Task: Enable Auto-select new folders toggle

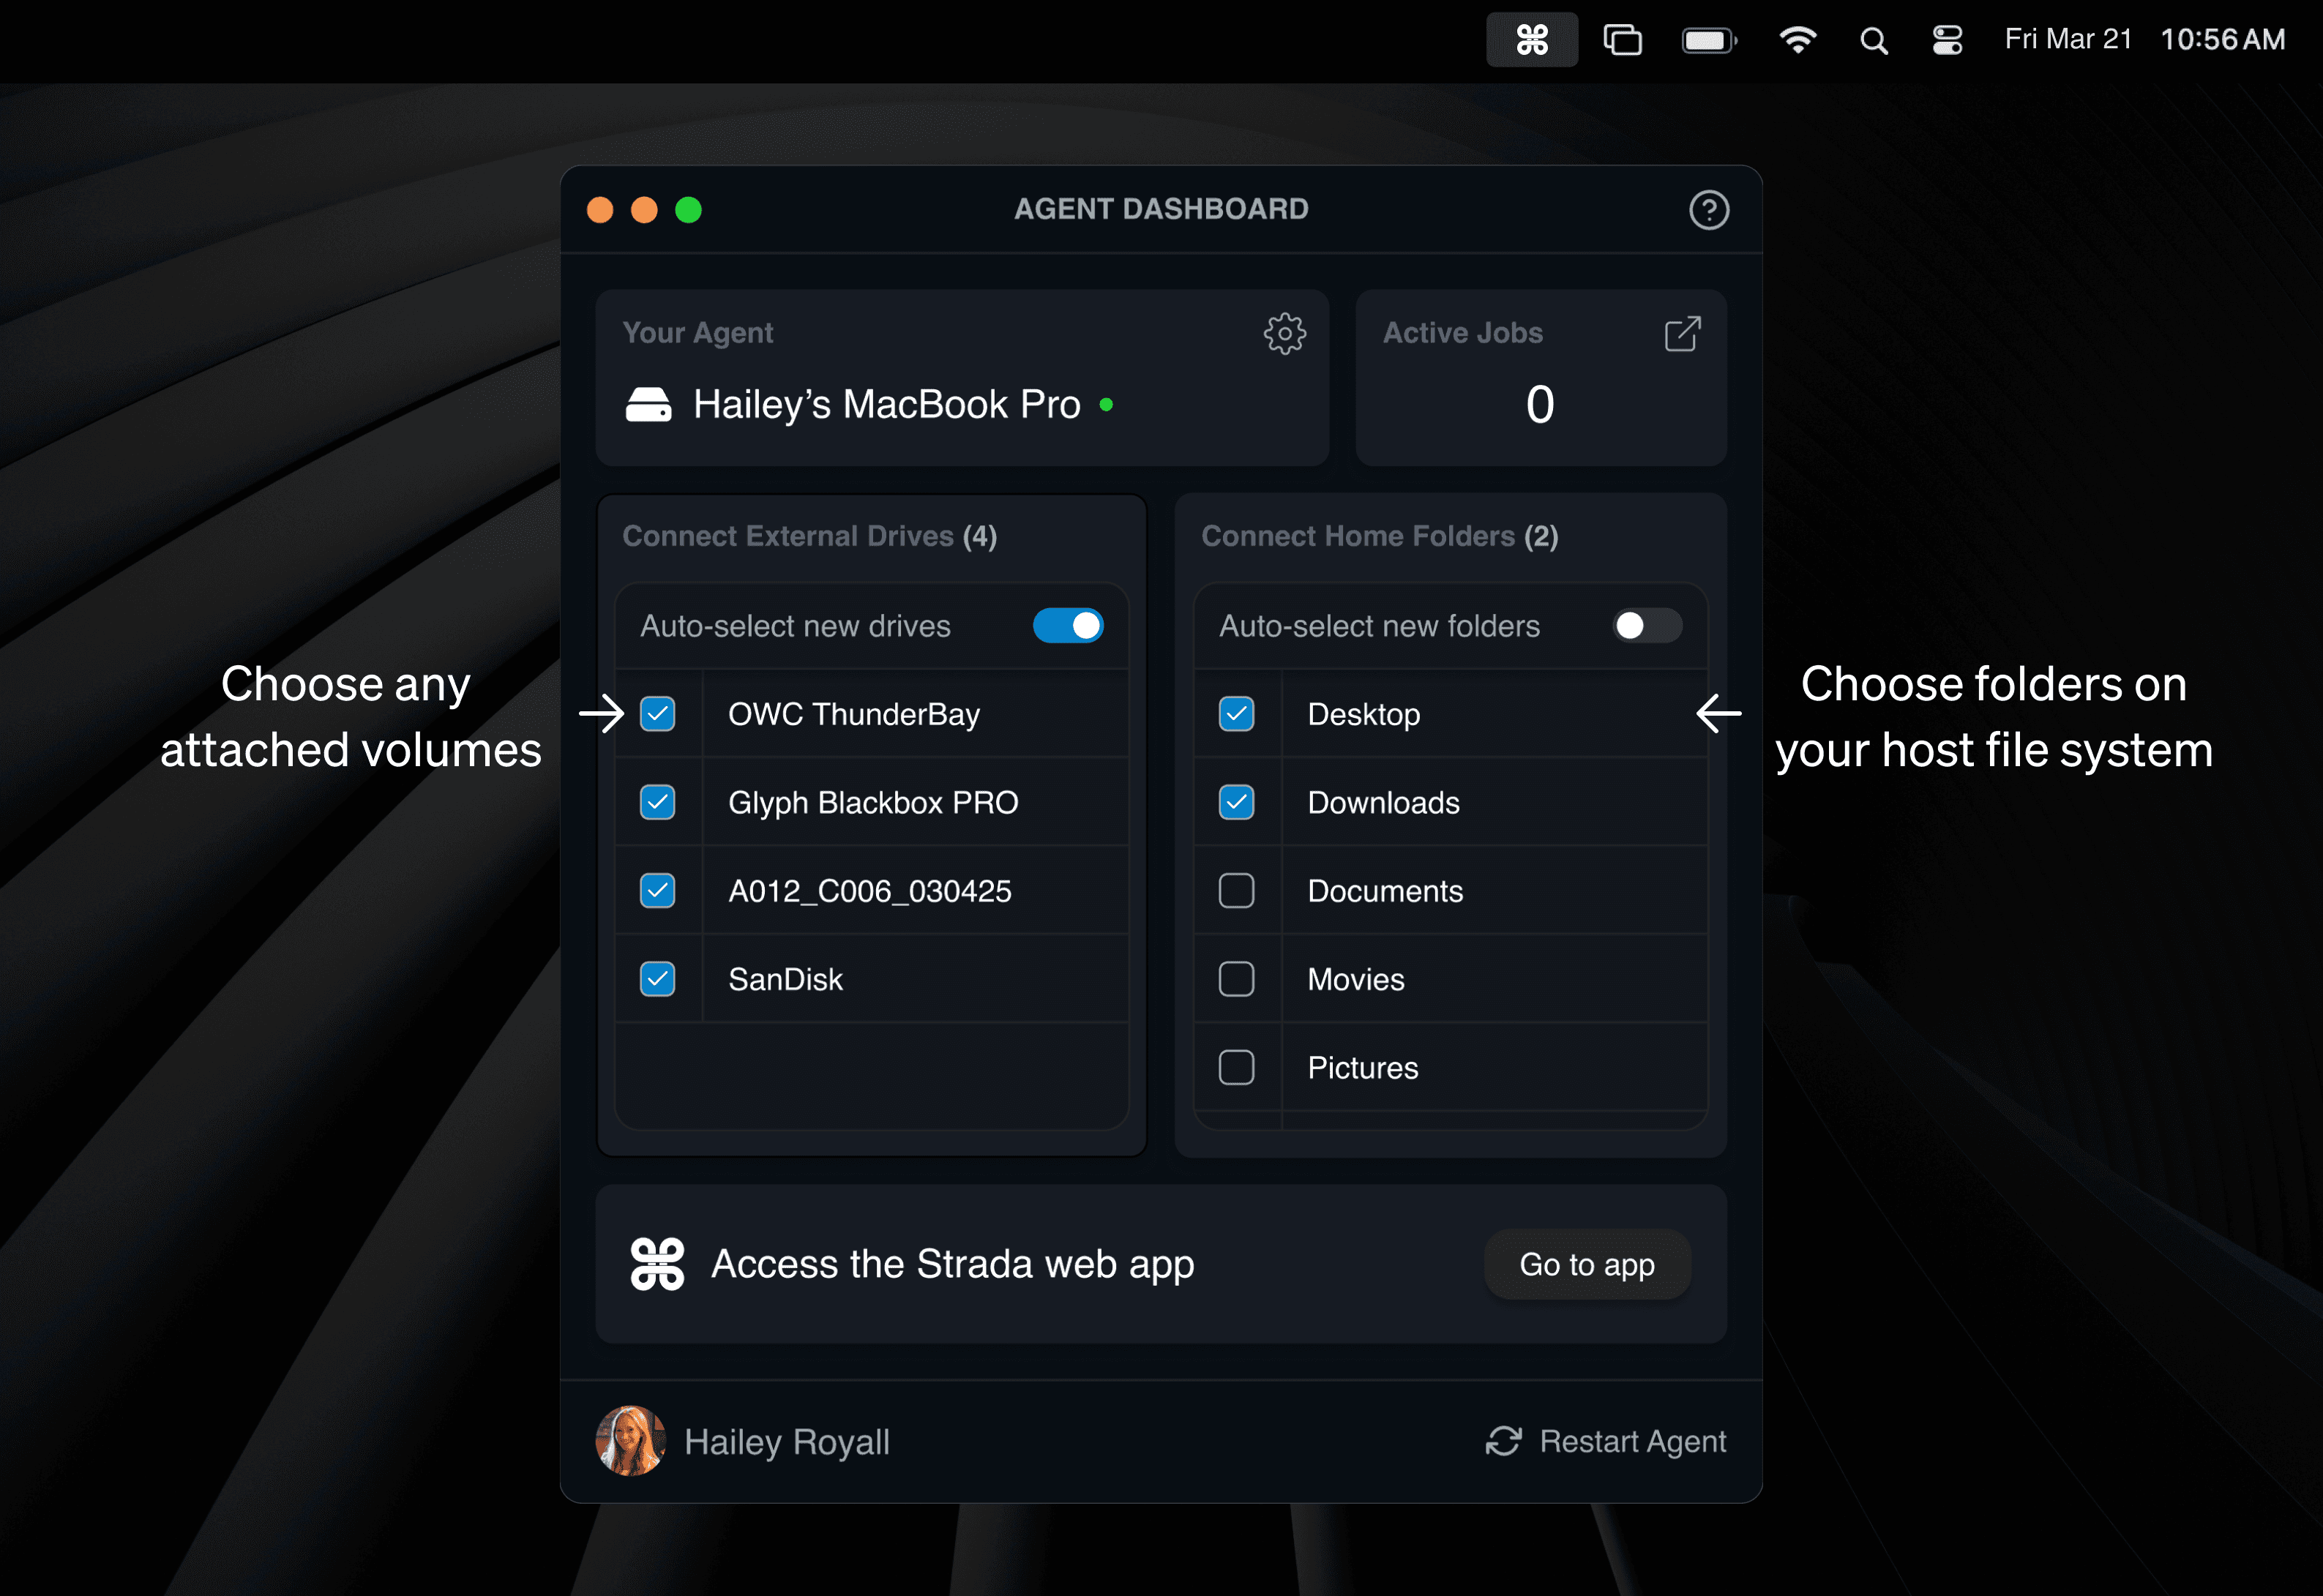Action: click(1646, 626)
